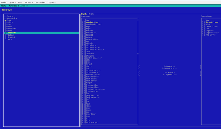Select imaps in known services
Image resolution: width=221 pixels, height=129 pixels.
click(88, 110)
